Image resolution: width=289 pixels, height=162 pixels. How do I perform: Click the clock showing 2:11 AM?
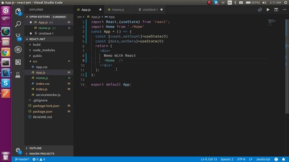pos(275,3)
